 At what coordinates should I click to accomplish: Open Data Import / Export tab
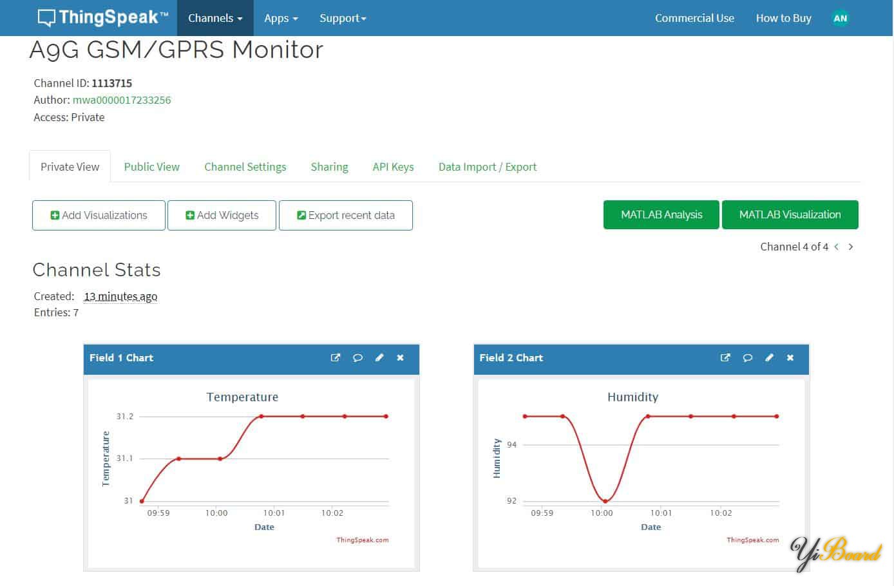(487, 167)
